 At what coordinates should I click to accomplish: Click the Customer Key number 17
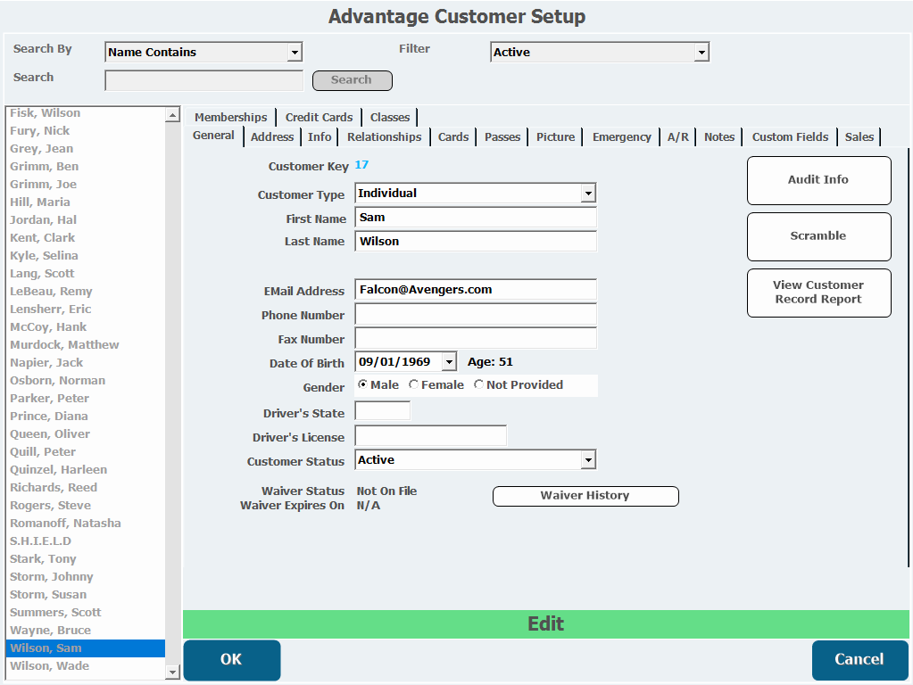tap(361, 165)
